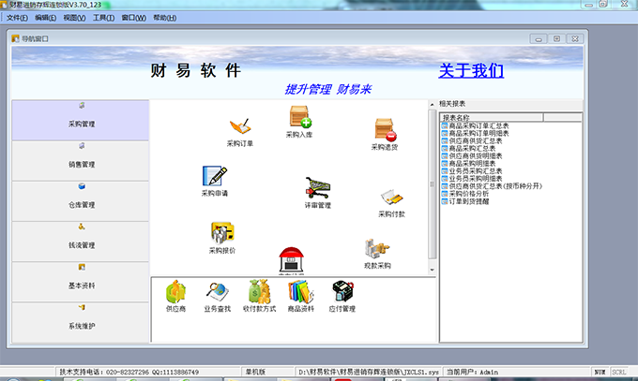This screenshot has width=638, height=381.
Task: Select 系统维护 in the left sidebar
Action: pos(81,323)
